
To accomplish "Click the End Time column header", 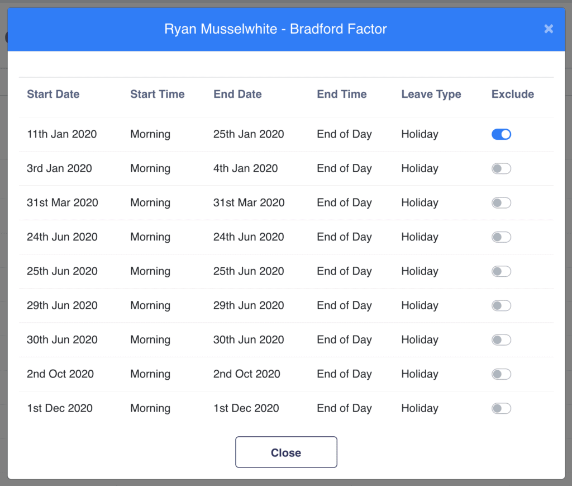I will click(341, 94).
